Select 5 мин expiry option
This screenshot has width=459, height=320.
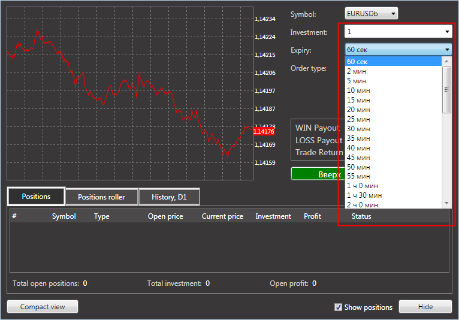(x=393, y=81)
